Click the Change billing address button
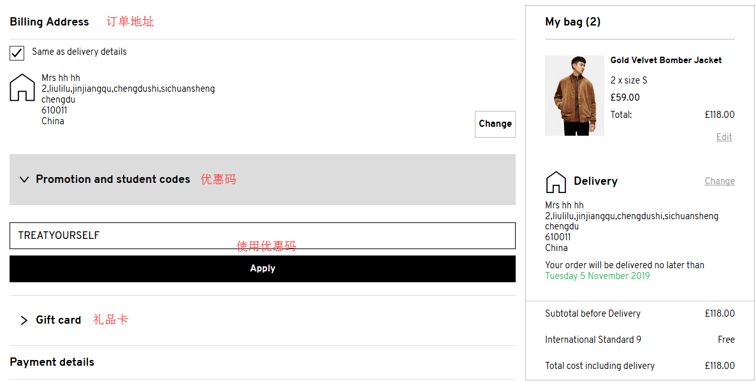This screenshot has width=756, height=381. [495, 124]
